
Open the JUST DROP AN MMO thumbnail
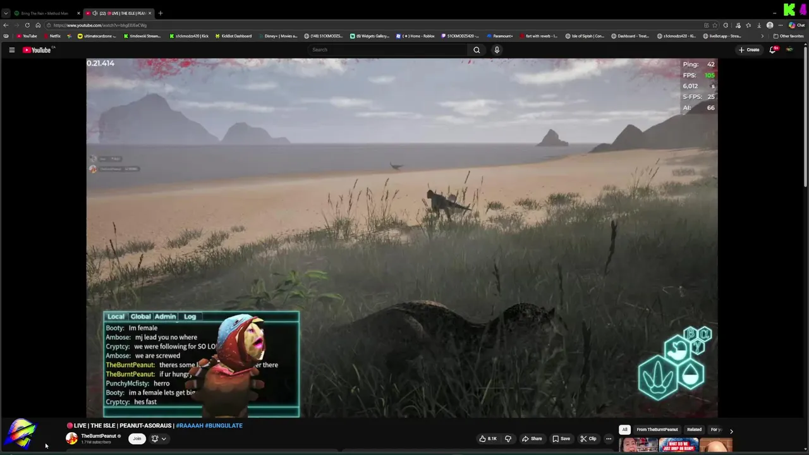click(678, 445)
